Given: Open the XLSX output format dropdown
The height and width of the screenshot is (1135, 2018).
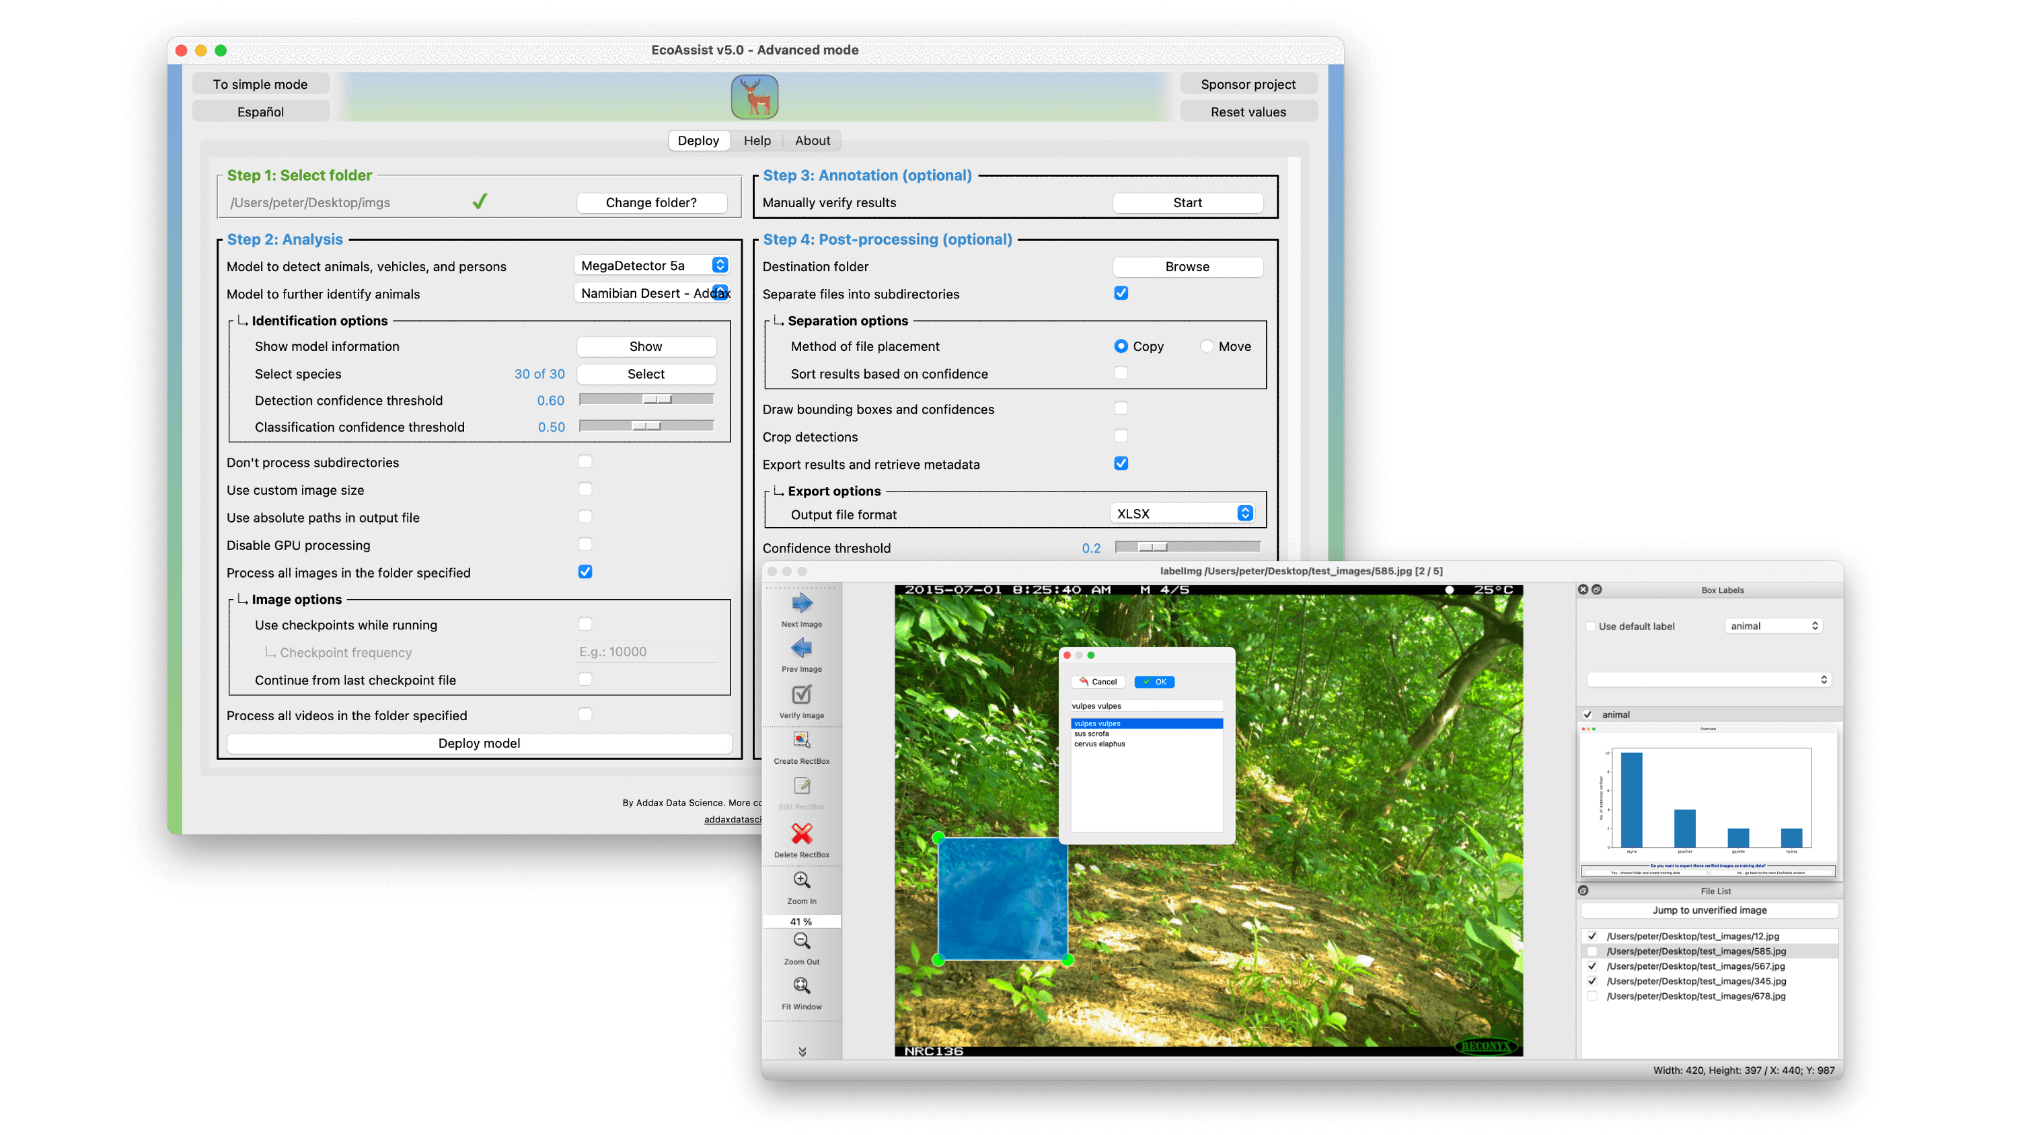Looking at the screenshot, I should 1182,513.
